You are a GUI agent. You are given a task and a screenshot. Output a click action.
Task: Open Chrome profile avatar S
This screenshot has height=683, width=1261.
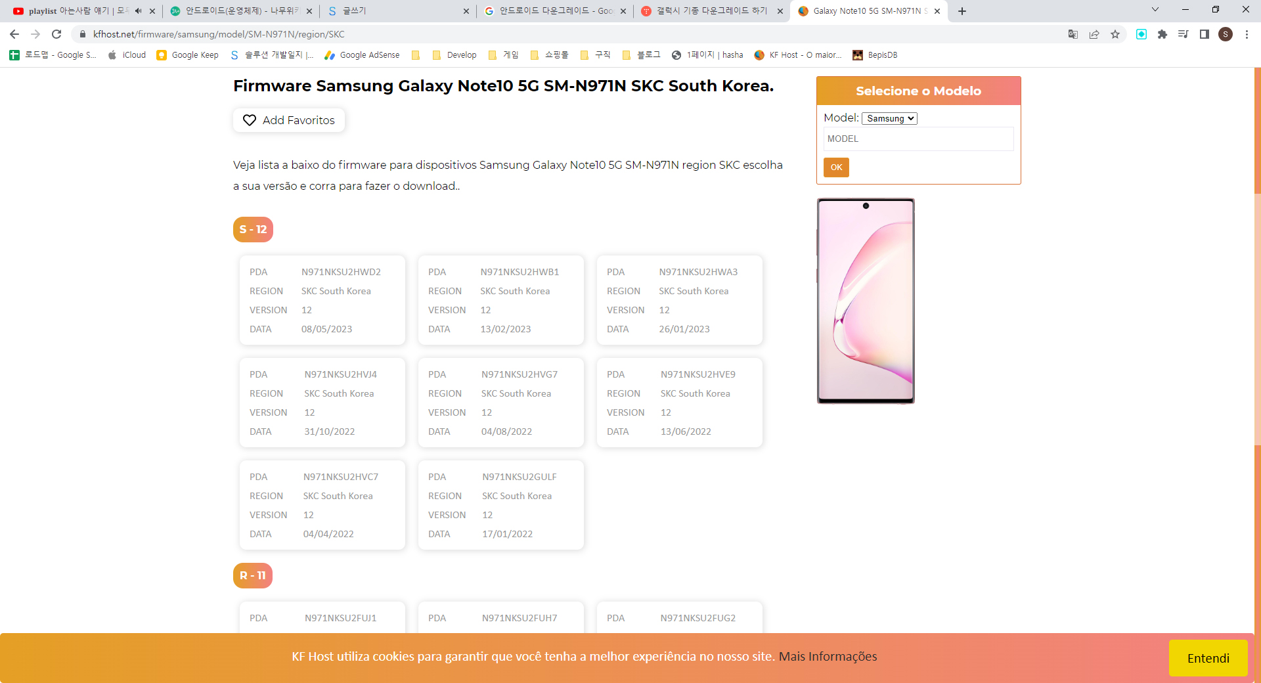click(1226, 34)
